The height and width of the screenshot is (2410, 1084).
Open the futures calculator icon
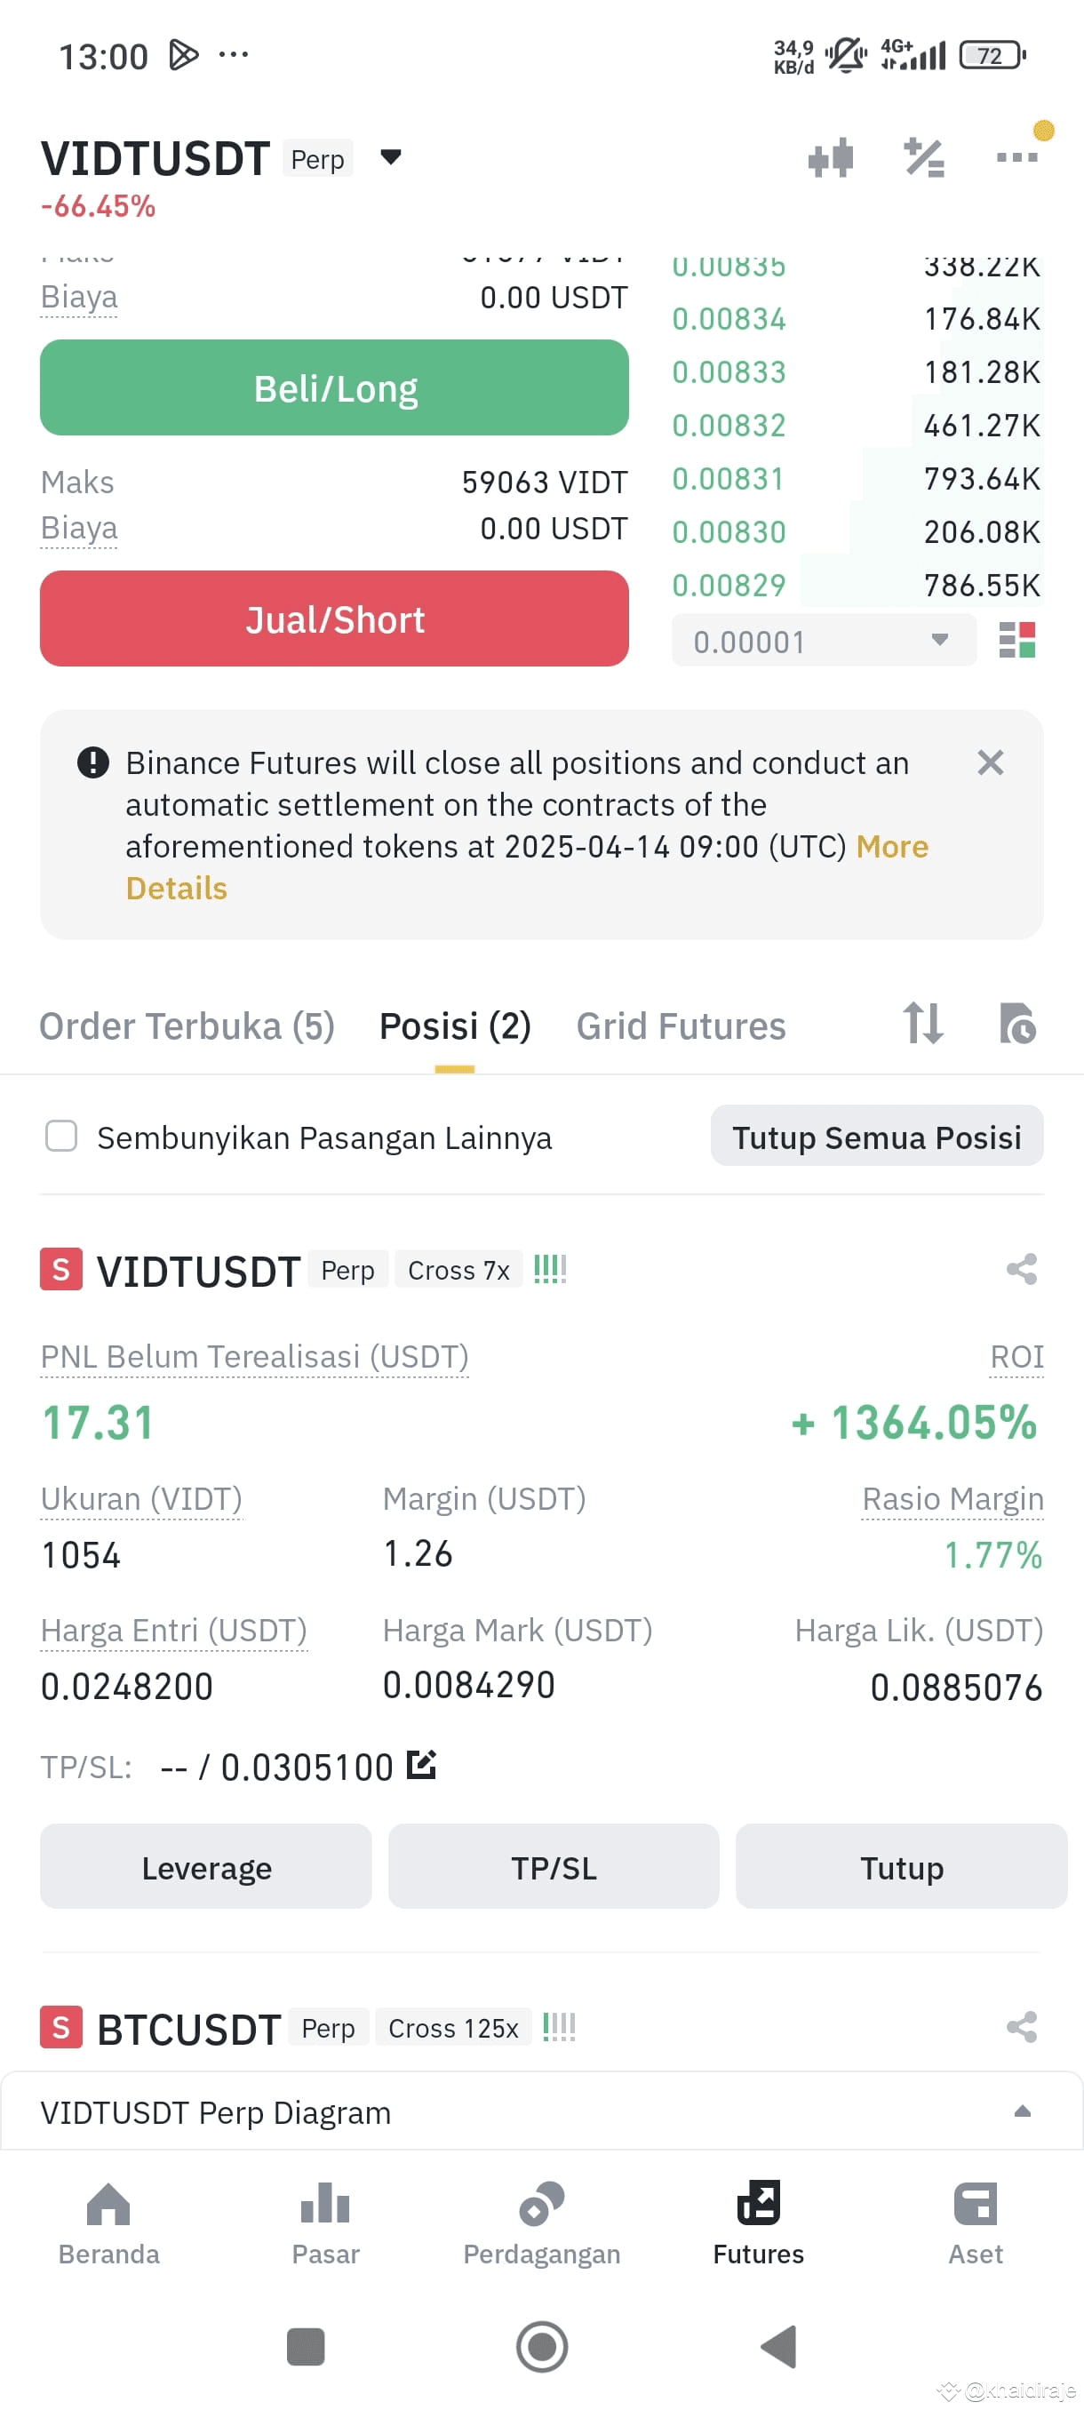click(923, 157)
